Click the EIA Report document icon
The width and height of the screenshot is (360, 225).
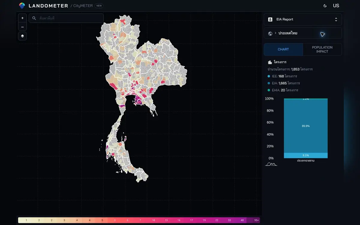coord(270,19)
